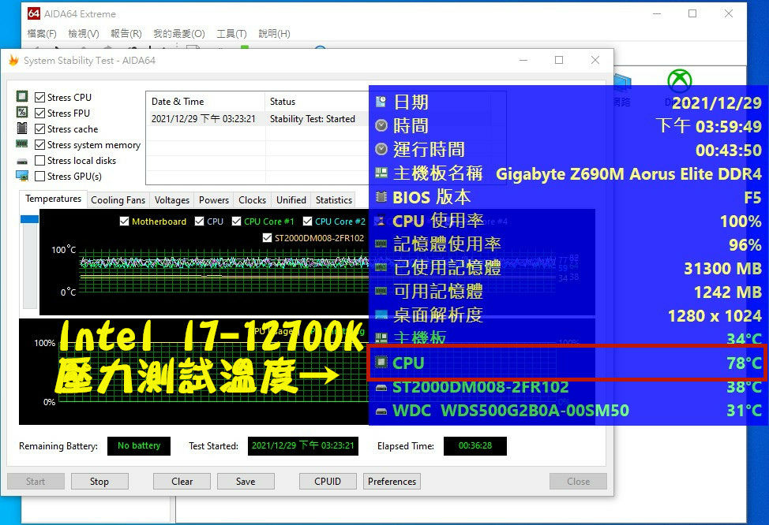Click the display icon next to 桌面解析度

(x=381, y=315)
